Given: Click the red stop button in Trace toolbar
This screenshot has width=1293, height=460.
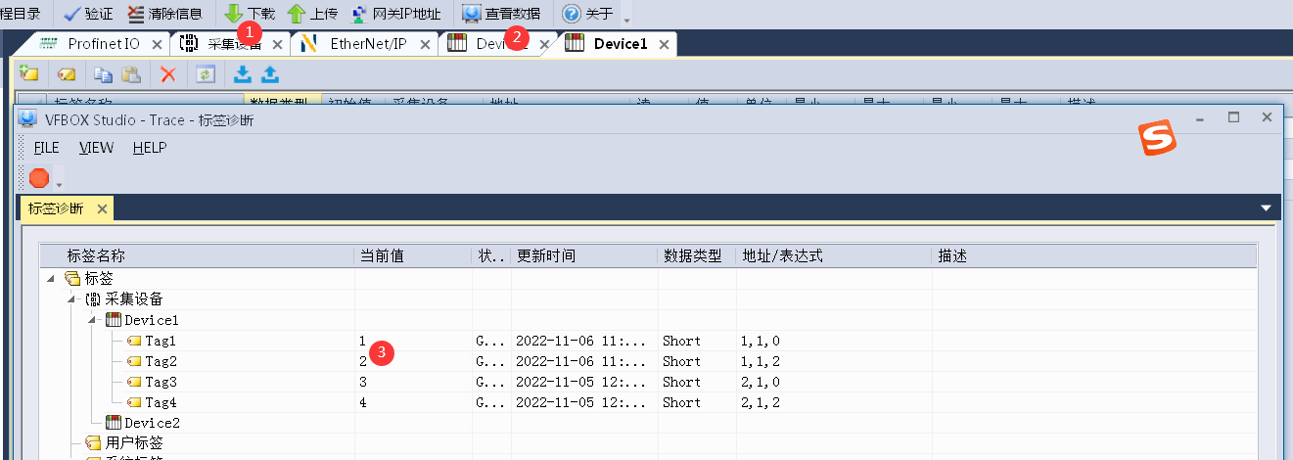Looking at the screenshot, I should pos(39,178).
